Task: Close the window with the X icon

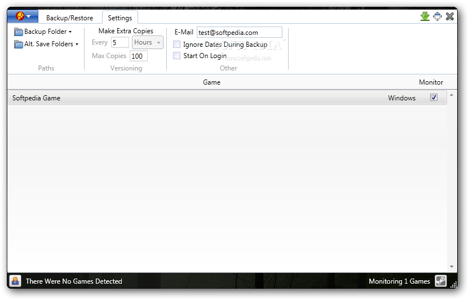Action: tap(450, 16)
